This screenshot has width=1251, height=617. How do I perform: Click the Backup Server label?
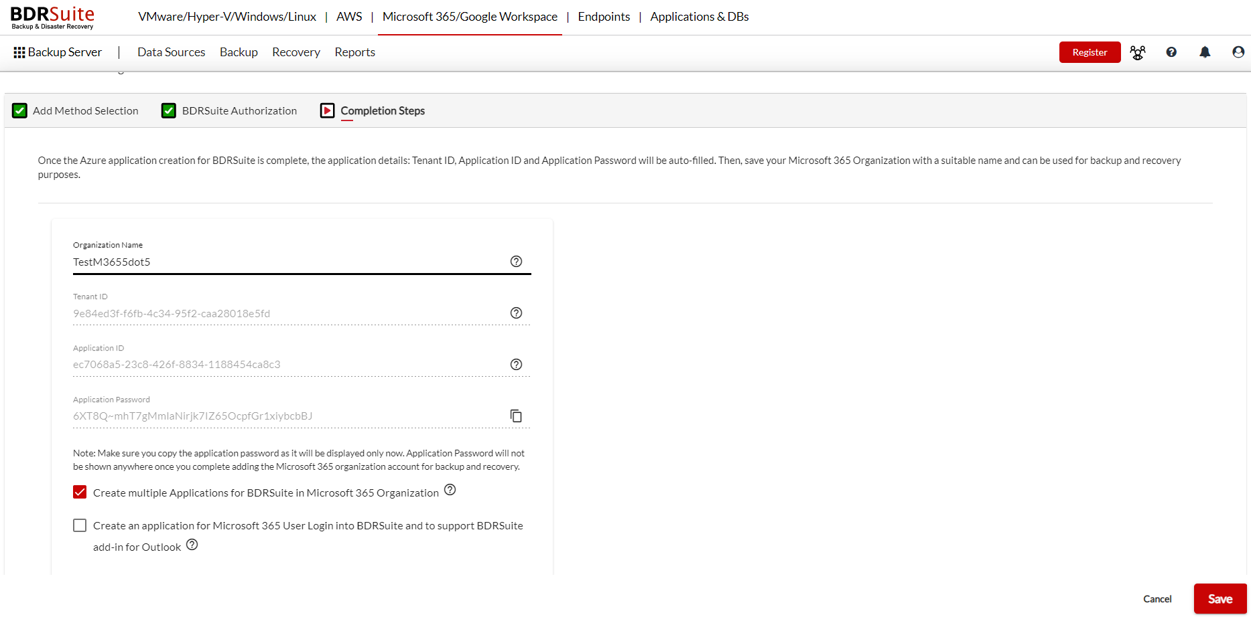click(x=65, y=52)
